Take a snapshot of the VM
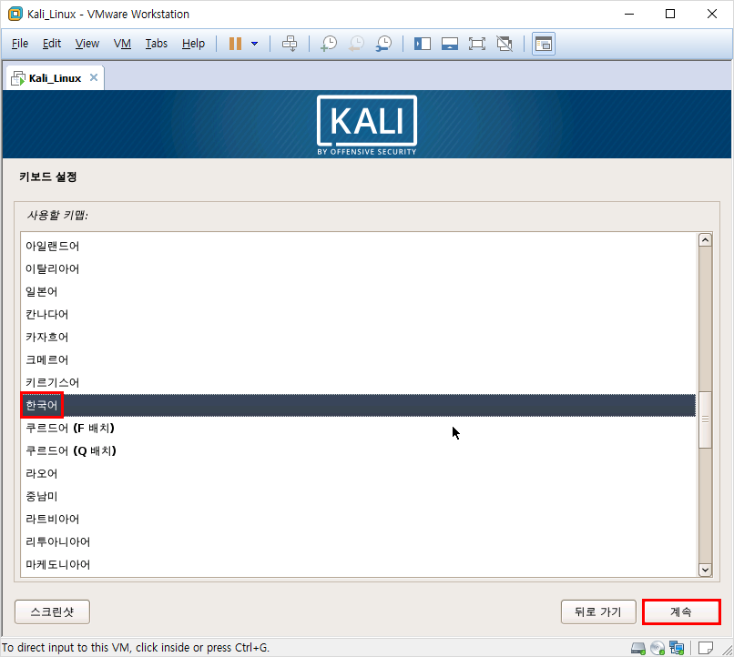The height and width of the screenshot is (657, 734). [329, 44]
